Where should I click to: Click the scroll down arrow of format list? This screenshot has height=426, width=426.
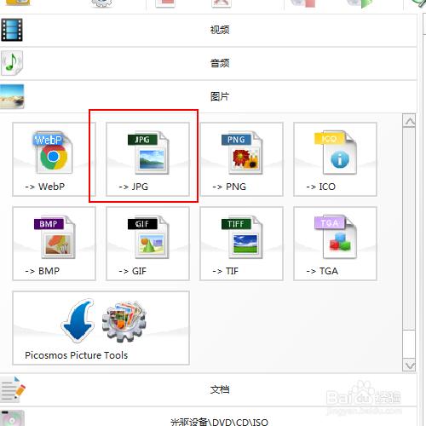coord(409,365)
